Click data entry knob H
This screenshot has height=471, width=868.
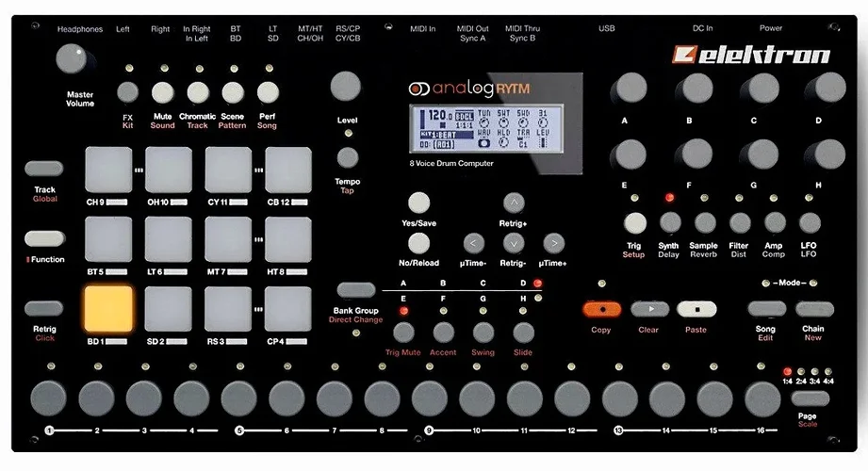[x=827, y=154]
